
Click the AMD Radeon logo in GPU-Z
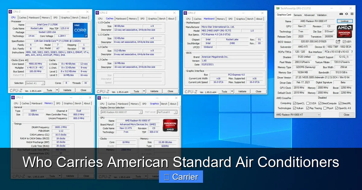click(344, 31)
